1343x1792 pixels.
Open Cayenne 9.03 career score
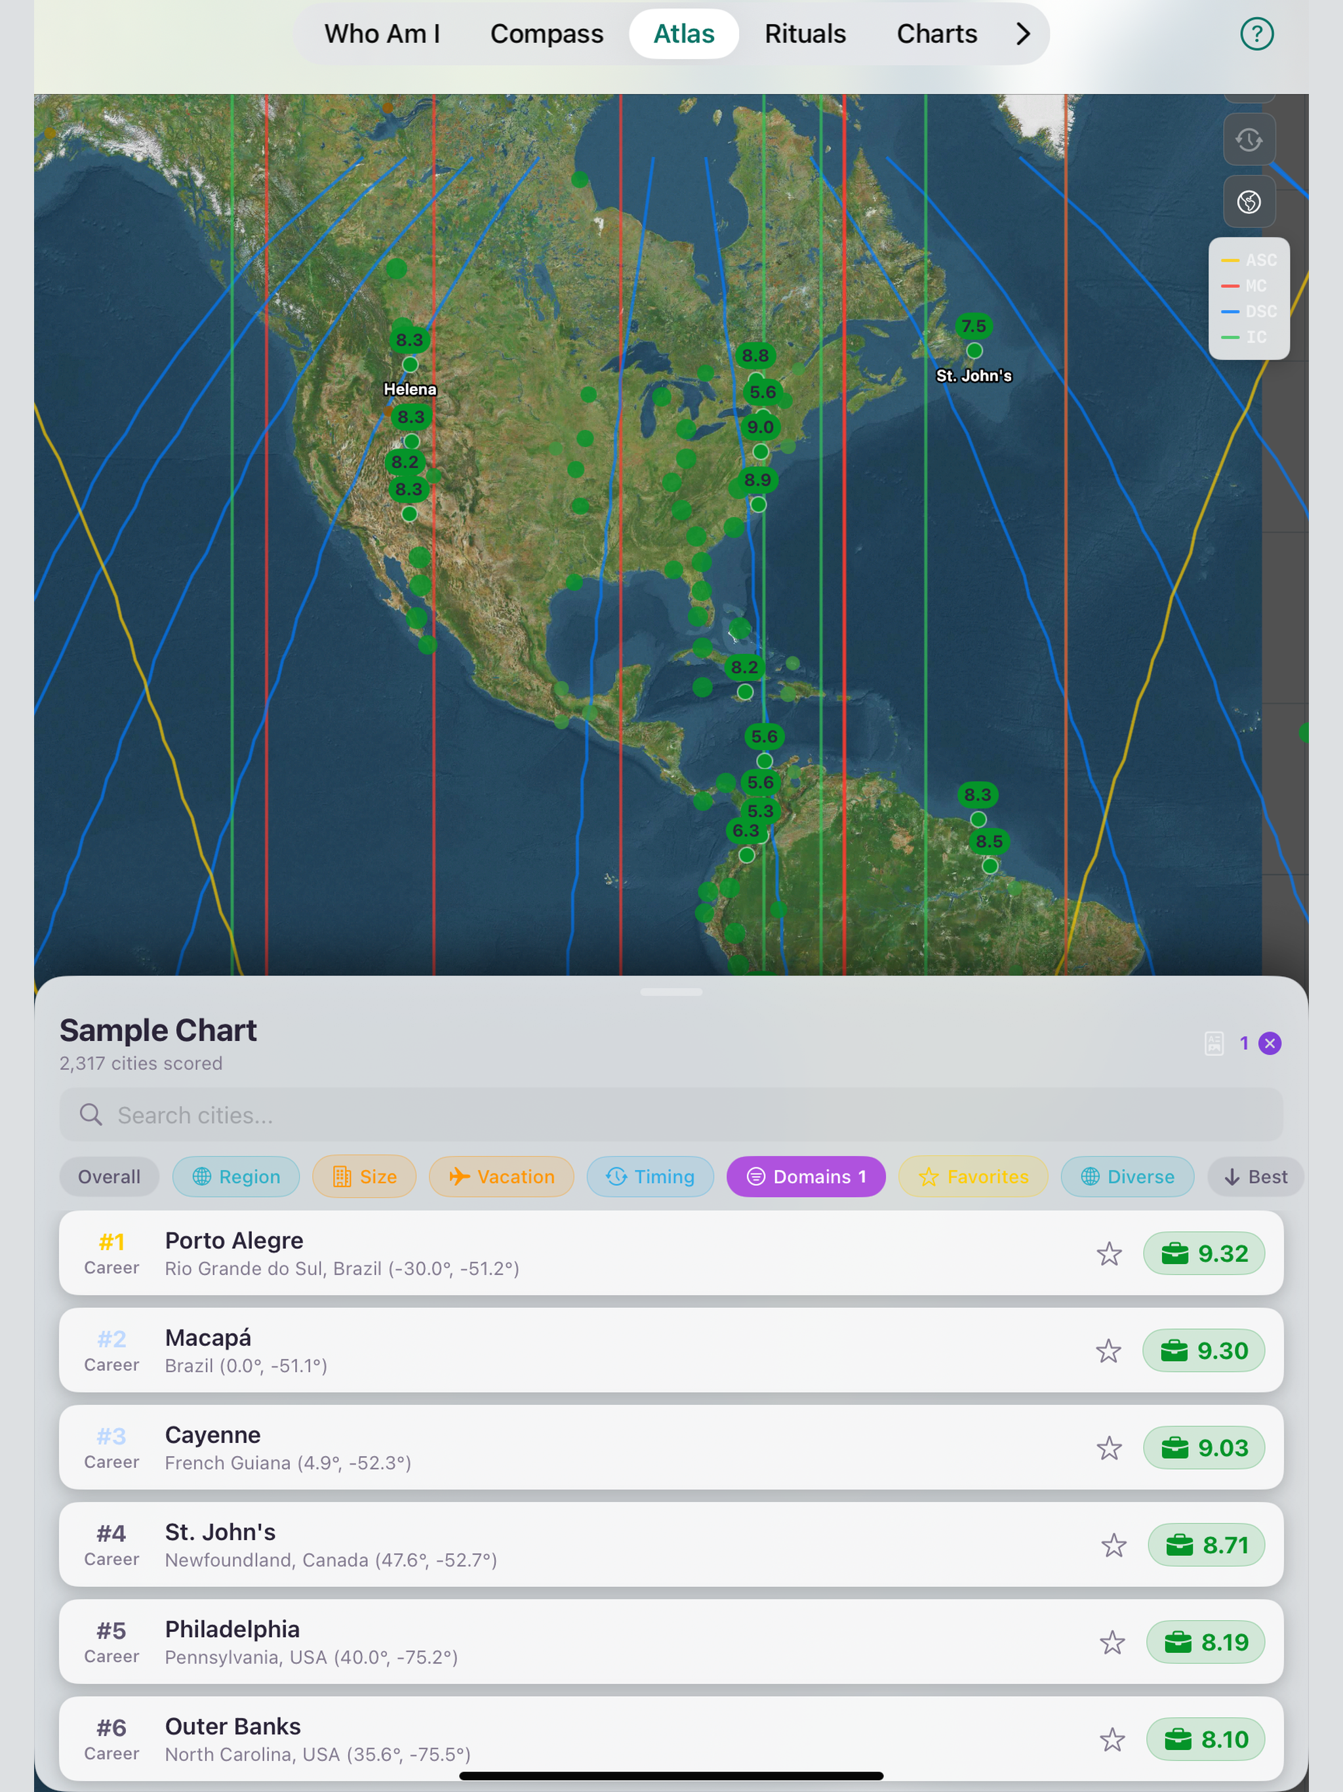[x=1204, y=1448]
